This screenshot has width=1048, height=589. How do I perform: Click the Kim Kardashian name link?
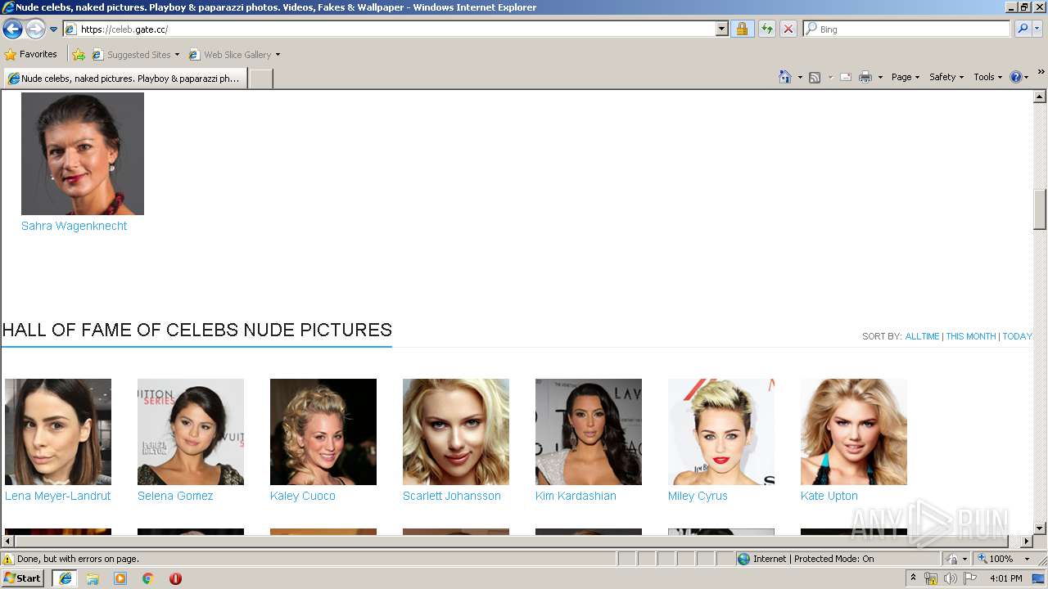576,496
